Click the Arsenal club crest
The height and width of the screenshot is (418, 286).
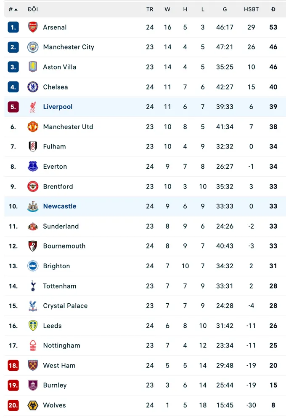pyautogui.click(x=33, y=27)
